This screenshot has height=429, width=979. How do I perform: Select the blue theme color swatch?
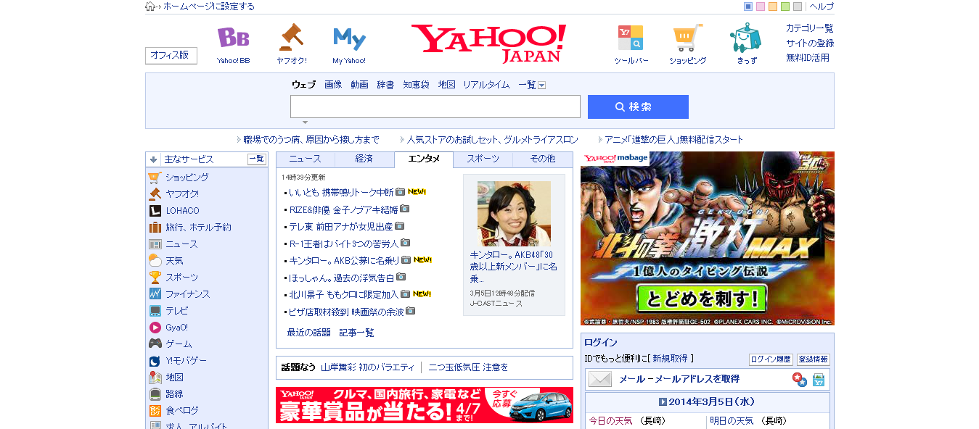[x=748, y=7]
